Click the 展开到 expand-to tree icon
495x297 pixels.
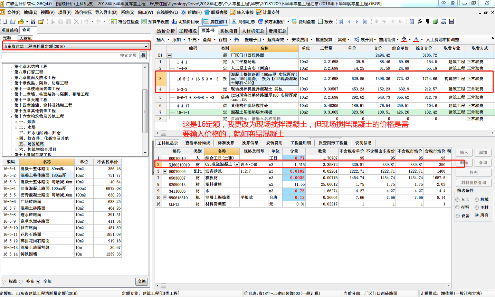[x=356, y=39]
